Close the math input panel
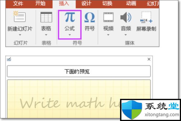Image resolution: width=181 pixels, height=121 pixels. pos(149,59)
